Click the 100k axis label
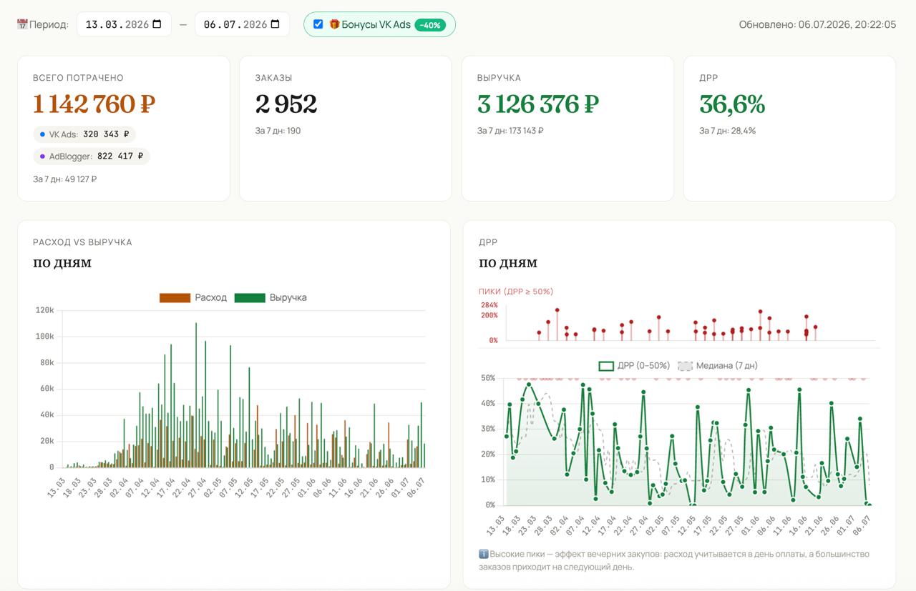The width and height of the screenshot is (916, 591). [x=44, y=337]
